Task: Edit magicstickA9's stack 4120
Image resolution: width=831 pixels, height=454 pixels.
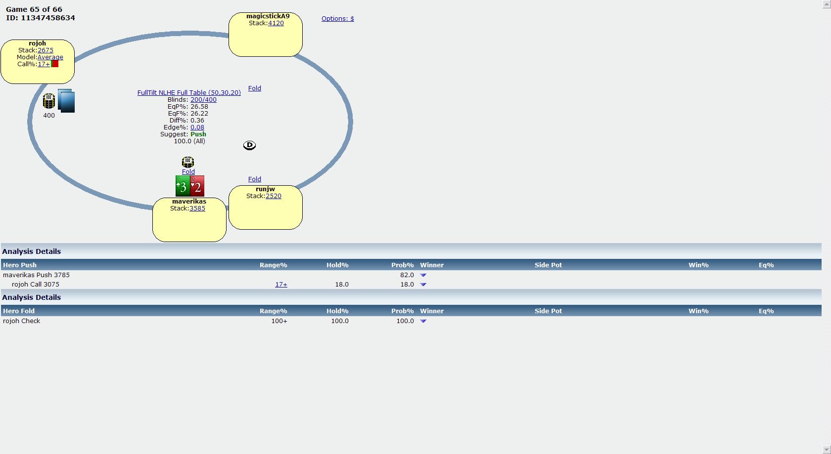Action: point(276,23)
